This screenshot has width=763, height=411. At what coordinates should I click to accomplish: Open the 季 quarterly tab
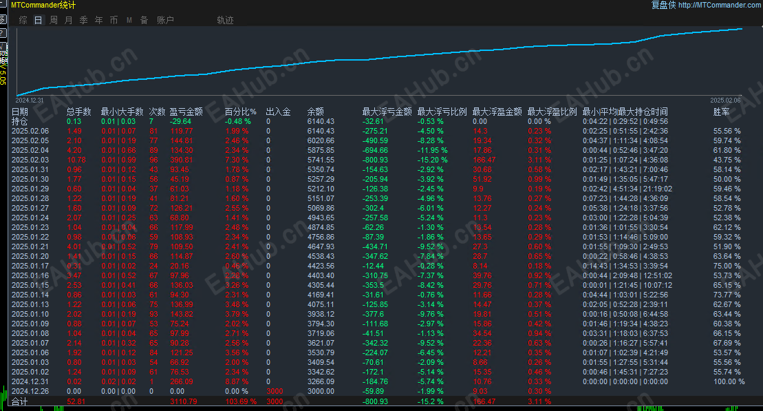pyautogui.click(x=84, y=20)
